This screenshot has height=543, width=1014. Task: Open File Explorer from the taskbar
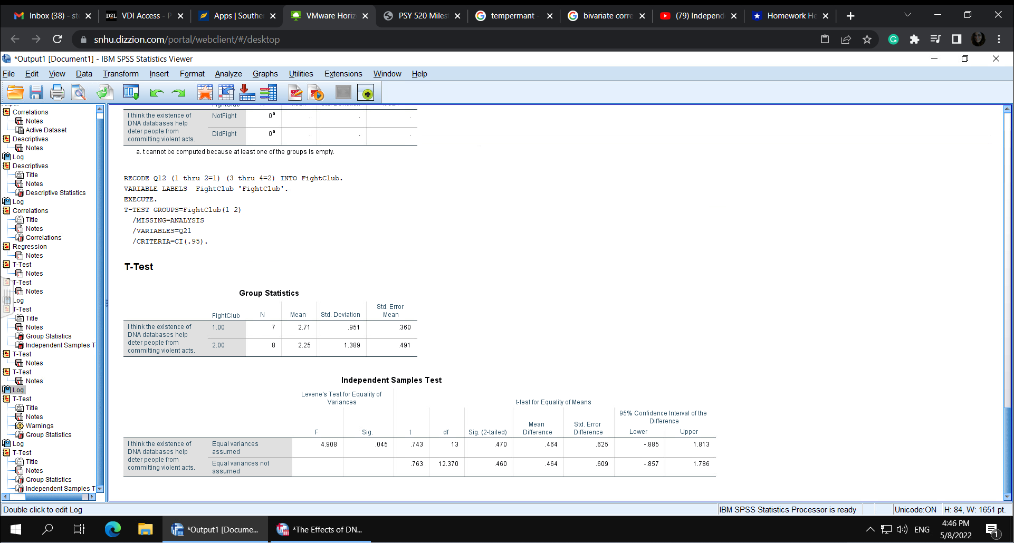pyautogui.click(x=145, y=529)
